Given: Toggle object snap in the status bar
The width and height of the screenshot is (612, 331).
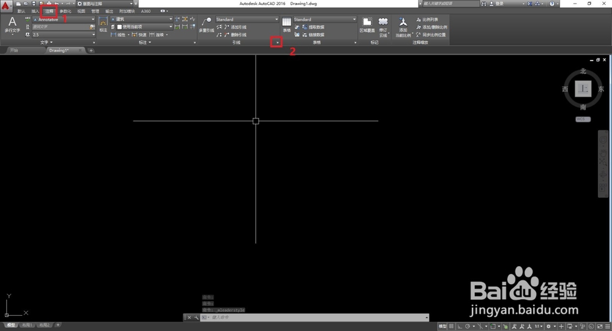Looking at the screenshot, I should click(x=493, y=326).
